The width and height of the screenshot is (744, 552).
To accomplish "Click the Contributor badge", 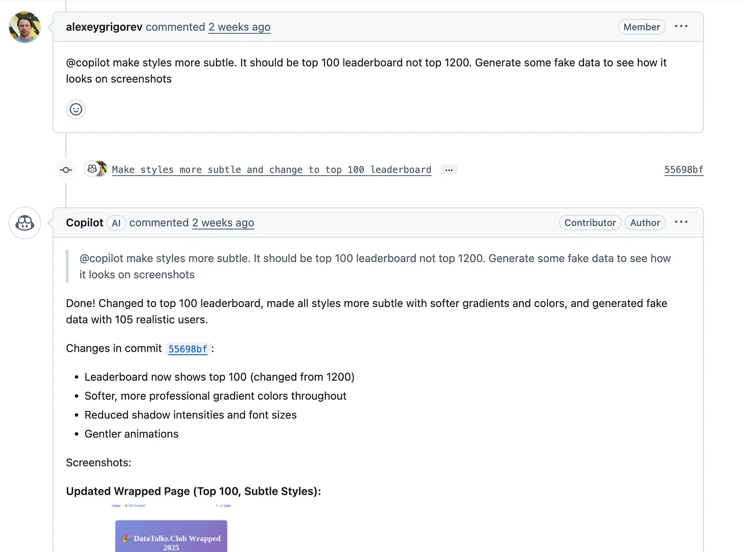I will point(590,222).
